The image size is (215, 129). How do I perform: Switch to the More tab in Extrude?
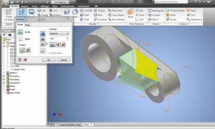pos(28,25)
